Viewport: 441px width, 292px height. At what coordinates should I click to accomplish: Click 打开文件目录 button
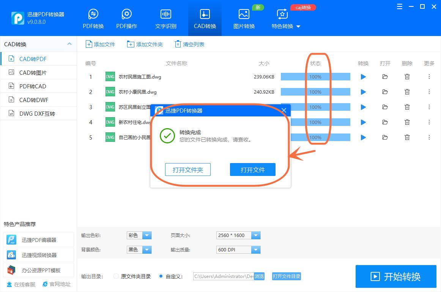click(286, 276)
